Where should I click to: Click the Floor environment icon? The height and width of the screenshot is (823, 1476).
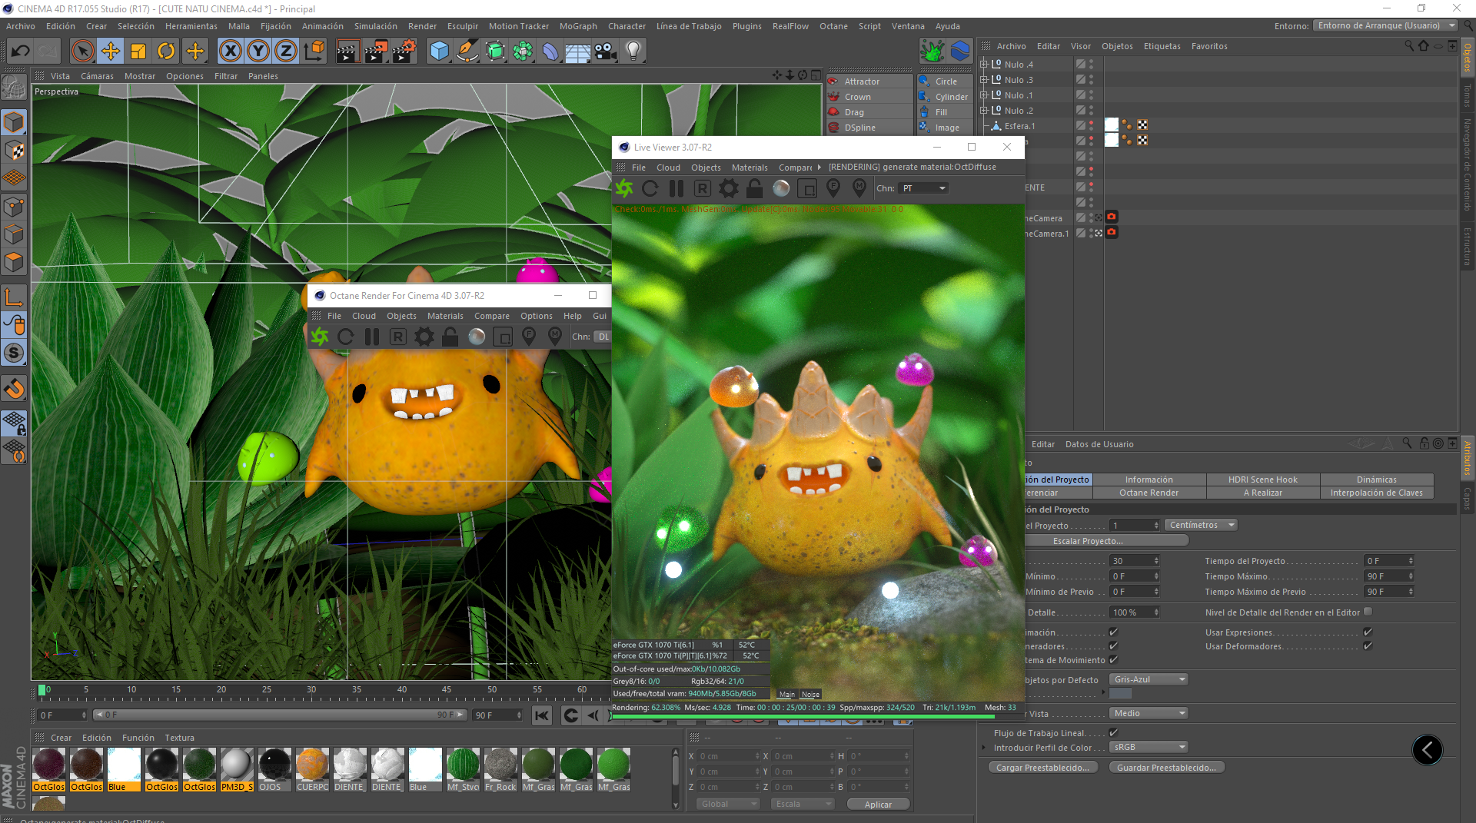coord(577,51)
